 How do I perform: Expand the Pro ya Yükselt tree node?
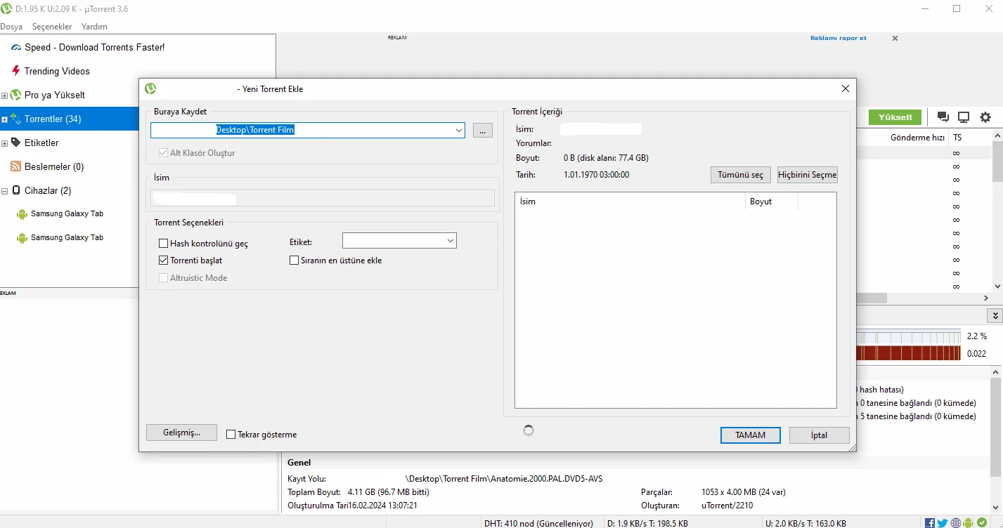point(5,95)
